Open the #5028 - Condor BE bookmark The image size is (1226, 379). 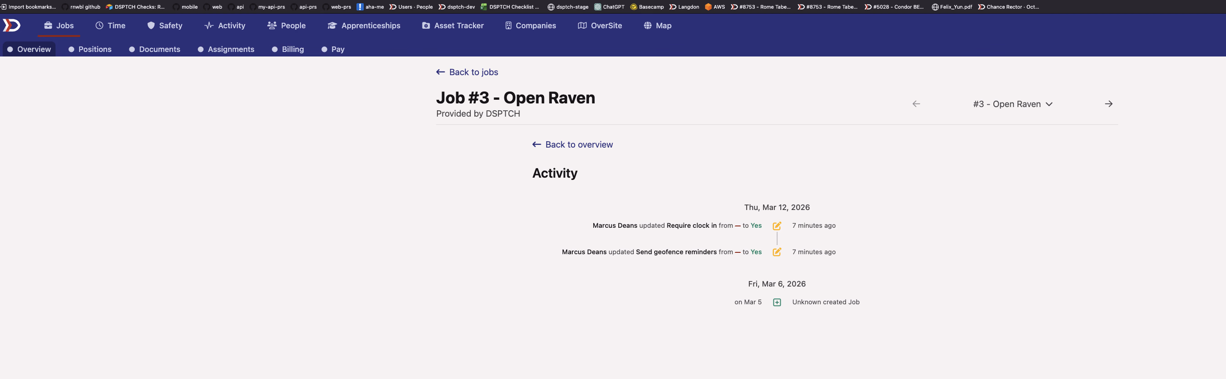coord(894,7)
